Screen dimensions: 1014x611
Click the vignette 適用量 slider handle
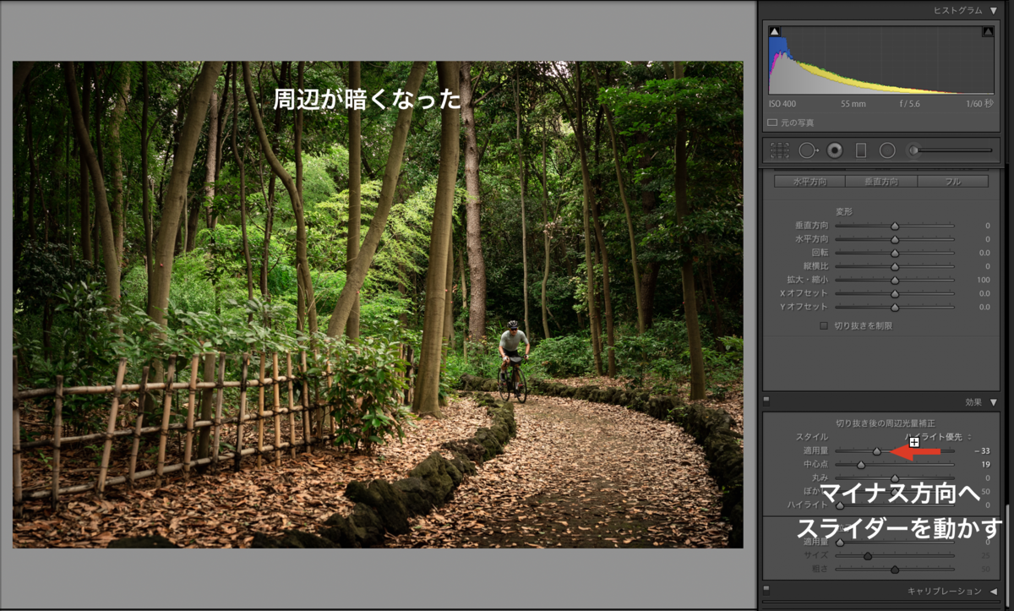877,451
